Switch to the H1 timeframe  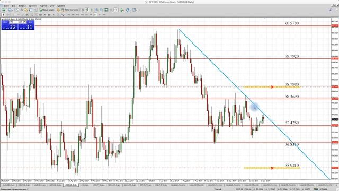(87, 15)
